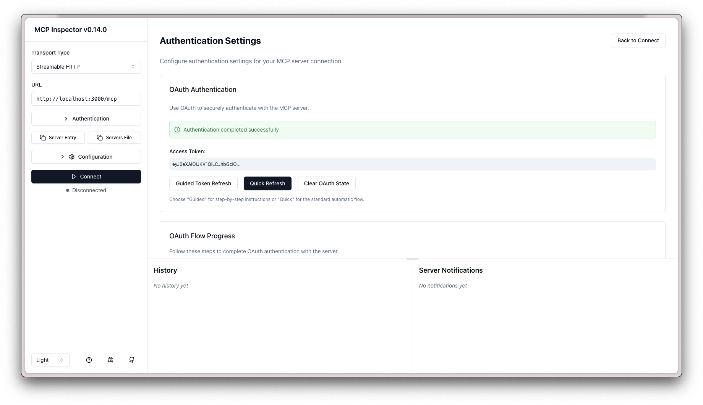Click the gear icon beside Configuration
Viewport: 703px width, 405px height.
[x=72, y=157]
